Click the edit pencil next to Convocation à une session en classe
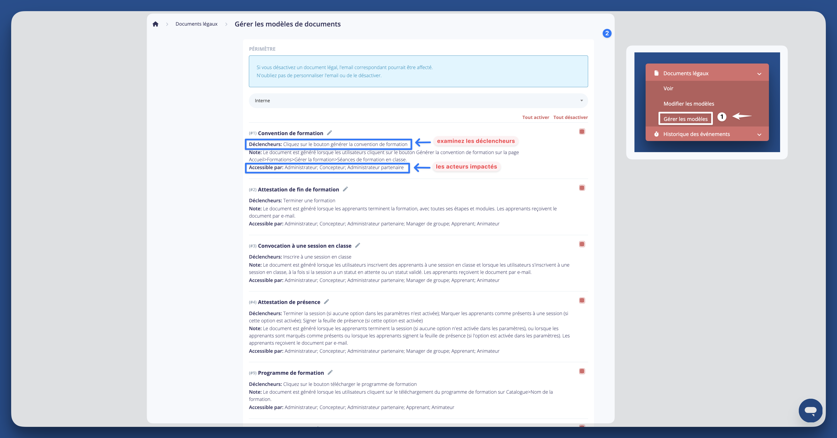This screenshot has height=438, width=837. click(x=357, y=245)
